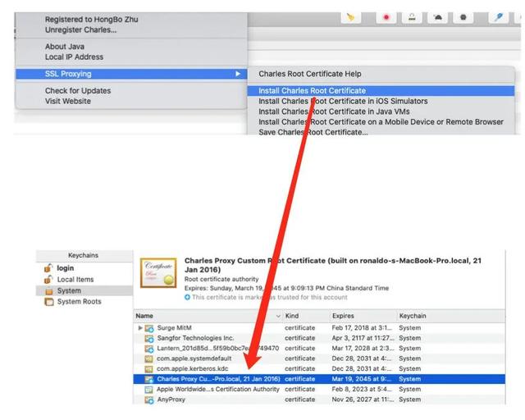
Task: Toggle the throttling icon in toolbar
Action: (x=438, y=16)
